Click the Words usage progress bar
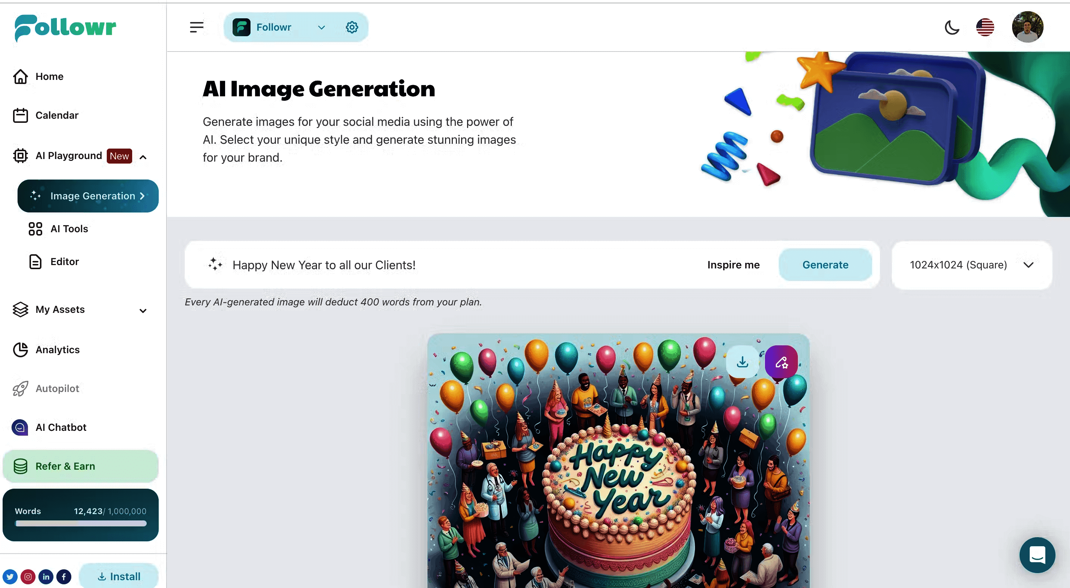 click(81, 523)
